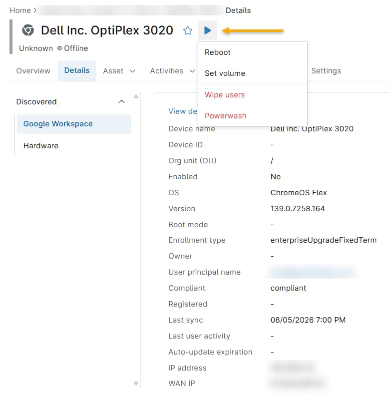Click the Details breadcrumb text
The width and height of the screenshot is (389, 395).
click(x=238, y=10)
